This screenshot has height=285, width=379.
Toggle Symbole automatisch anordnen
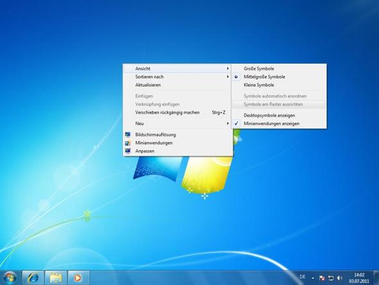click(279, 96)
